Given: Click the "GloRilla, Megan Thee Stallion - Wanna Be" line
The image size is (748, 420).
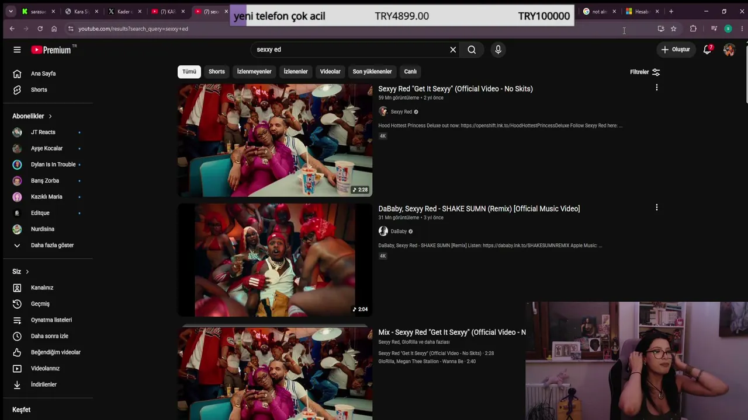Looking at the screenshot, I should point(427,362).
